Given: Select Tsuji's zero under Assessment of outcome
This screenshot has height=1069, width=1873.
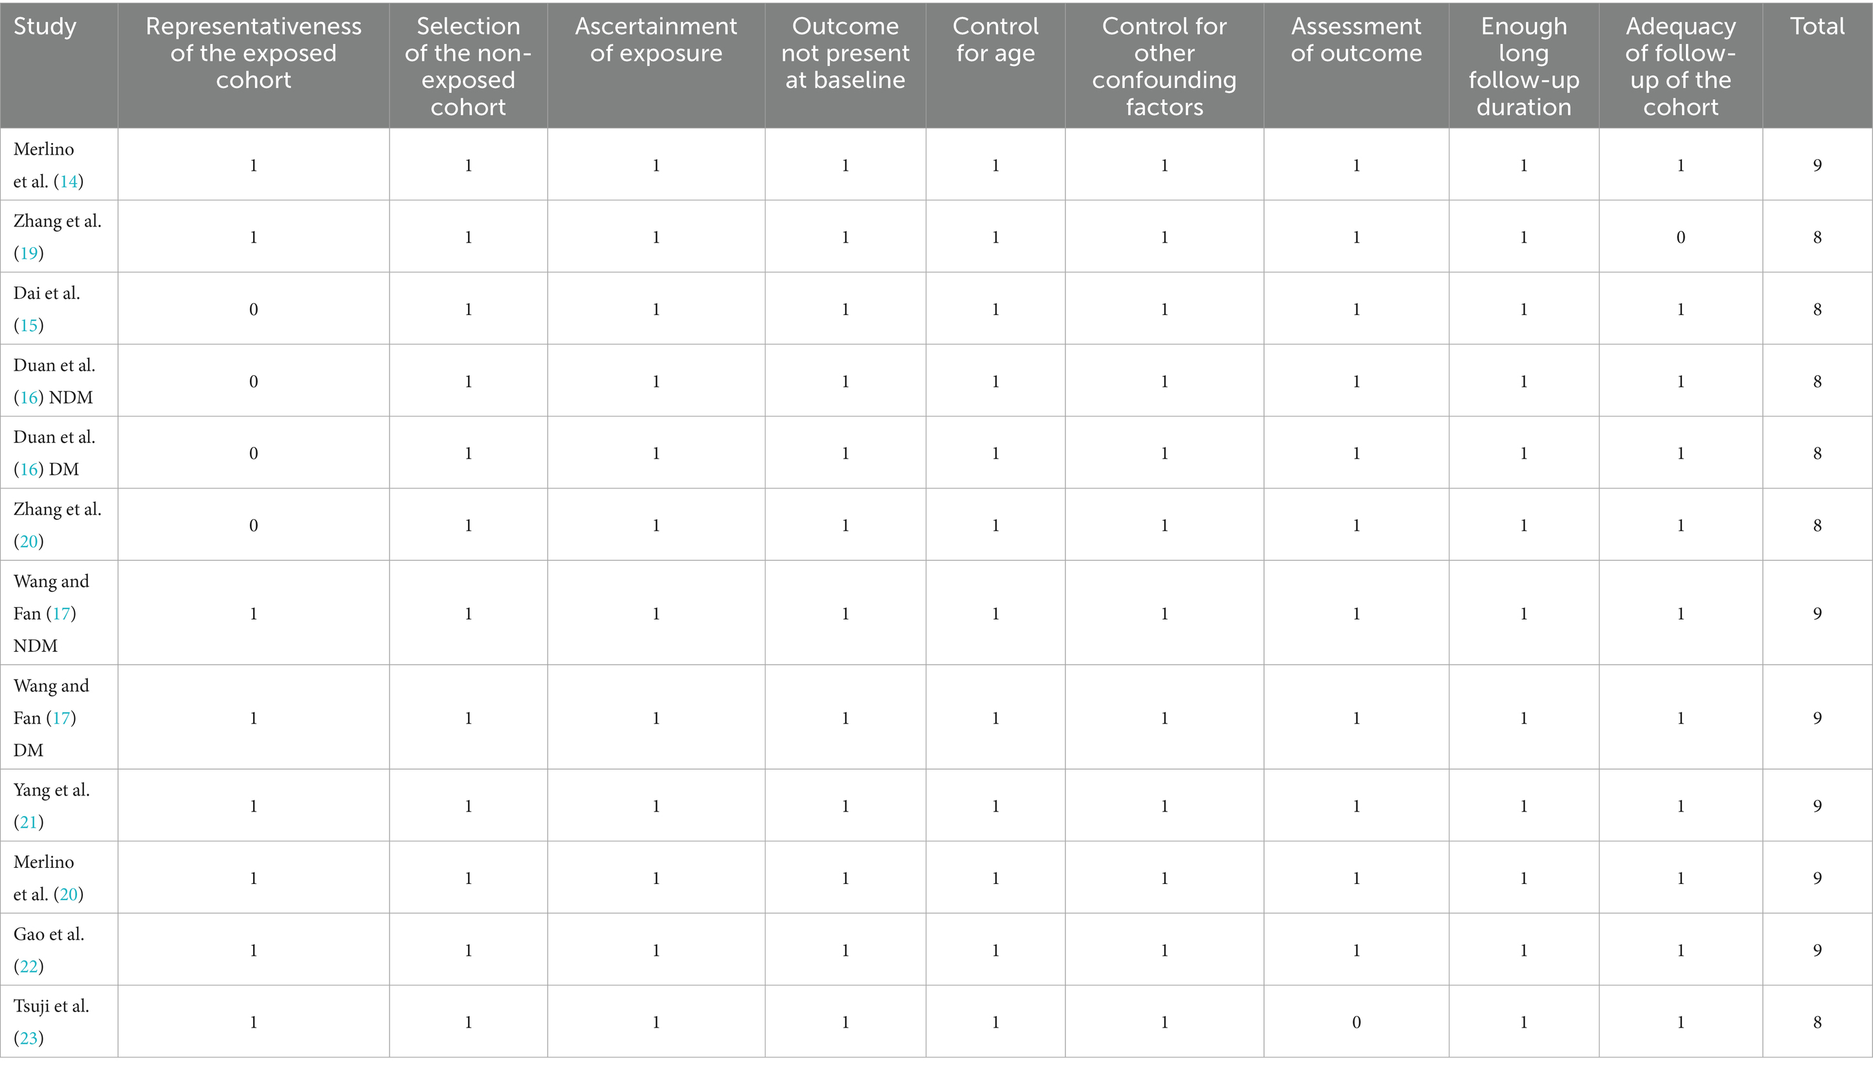Looking at the screenshot, I should pos(1356,1021).
